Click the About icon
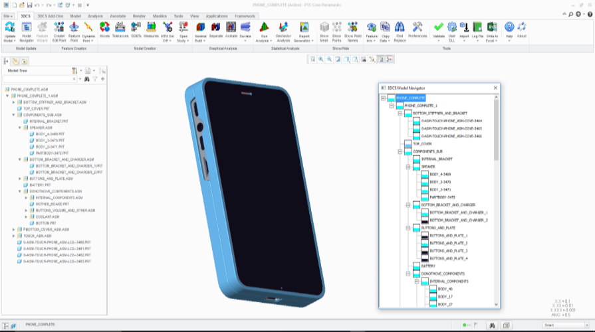595x332 pixels. pos(522,27)
